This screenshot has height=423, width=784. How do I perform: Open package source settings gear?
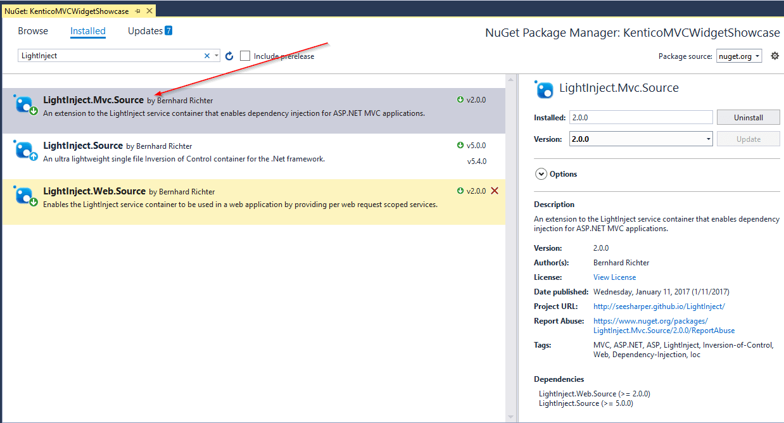(x=775, y=56)
